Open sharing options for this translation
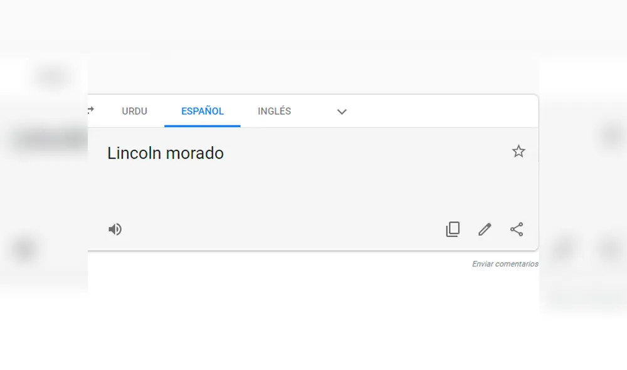627x370 pixels. pos(516,230)
